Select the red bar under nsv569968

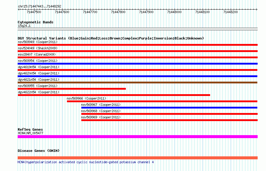(x=169, y=114)
